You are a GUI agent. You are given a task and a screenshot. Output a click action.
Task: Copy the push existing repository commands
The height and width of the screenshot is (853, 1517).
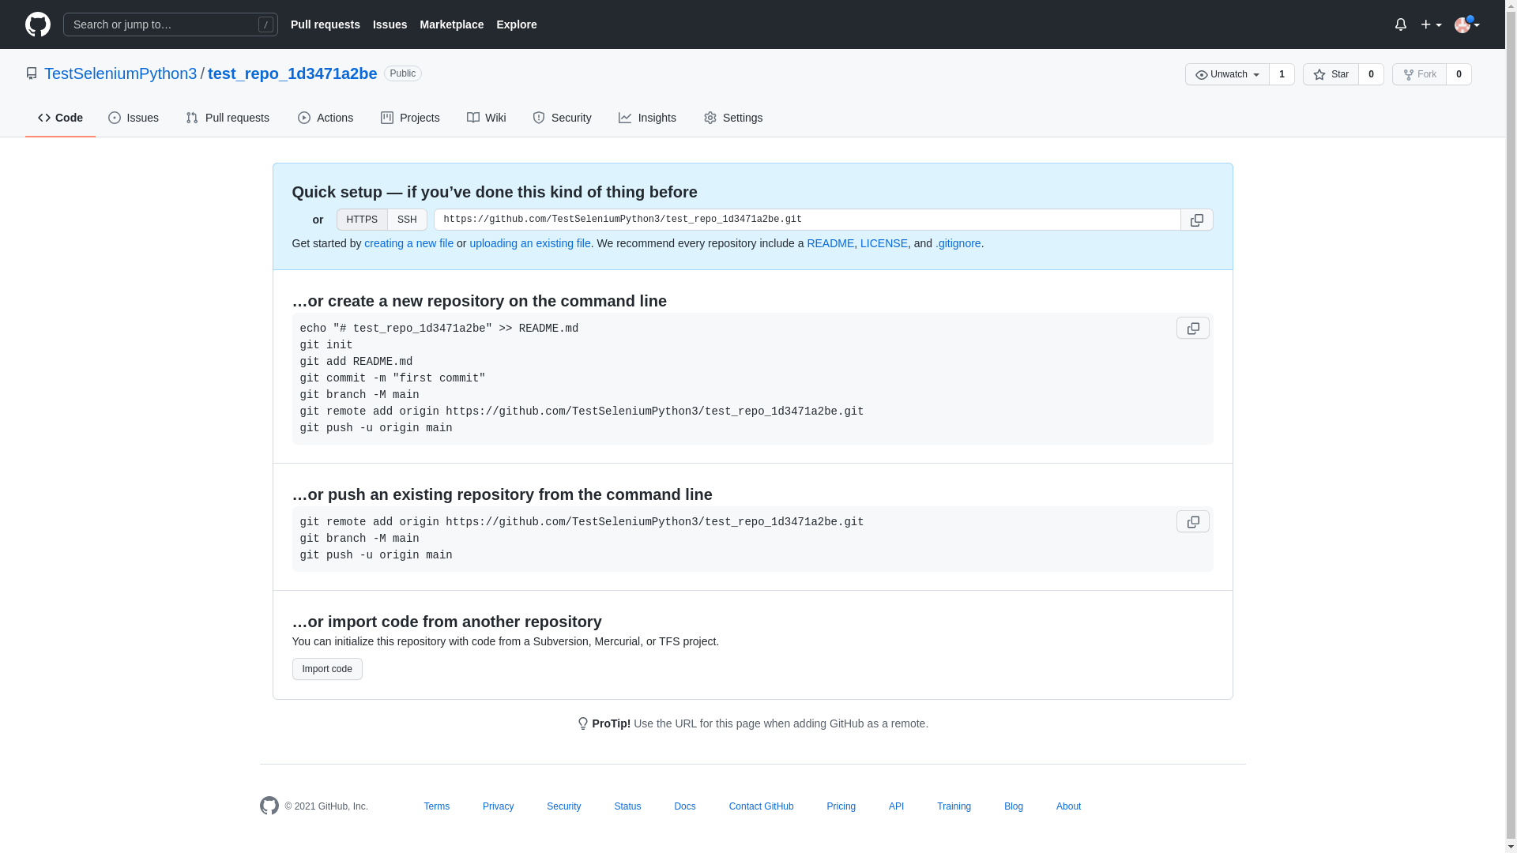pyautogui.click(x=1193, y=521)
